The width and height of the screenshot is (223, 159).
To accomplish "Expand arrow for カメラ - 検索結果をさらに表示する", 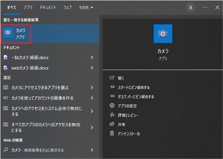I will [92, 150].
